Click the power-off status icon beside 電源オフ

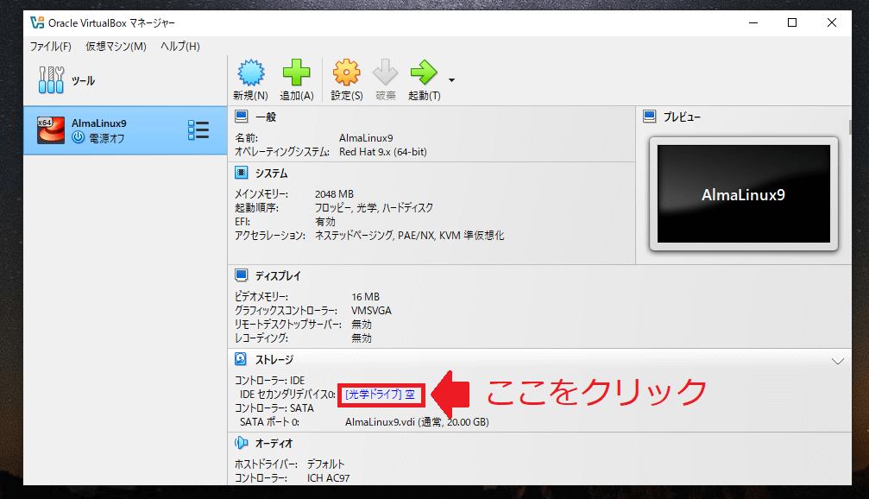tap(79, 137)
